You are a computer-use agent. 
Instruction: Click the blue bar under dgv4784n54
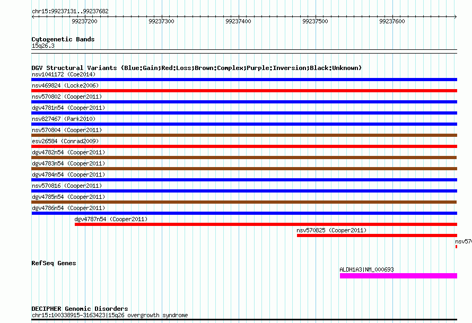click(x=244, y=180)
